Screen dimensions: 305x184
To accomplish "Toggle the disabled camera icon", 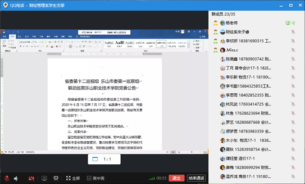I will [x=31, y=178].
